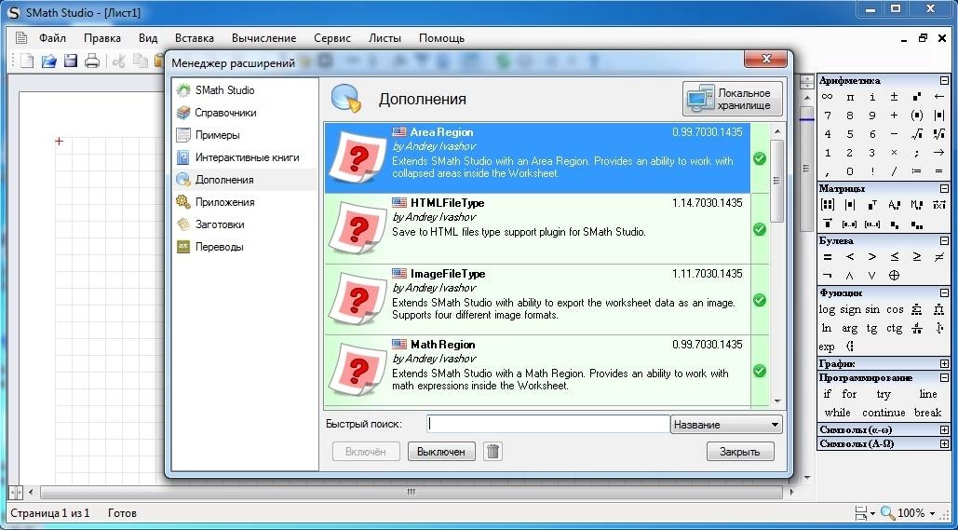
Task: Select Примеры in the sidebar
Action: click(x=217, y=135)
